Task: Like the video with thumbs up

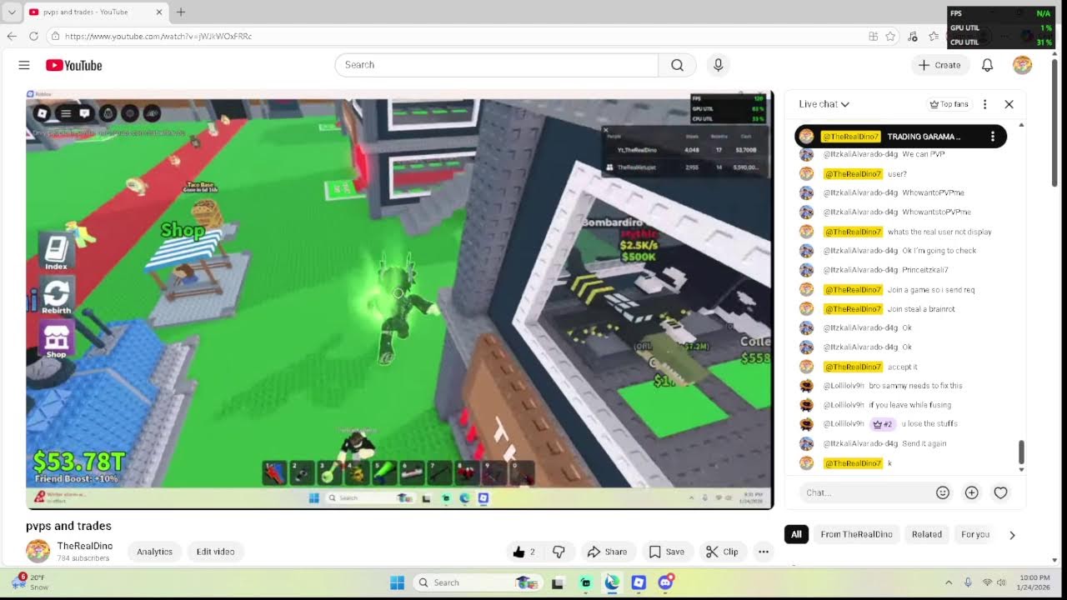Action: (x=524, y=552)
